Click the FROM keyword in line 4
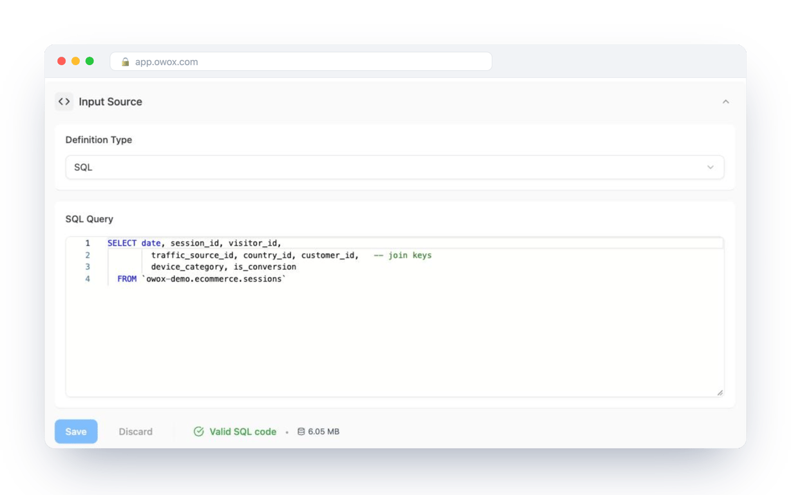 [x=127, y=279]
